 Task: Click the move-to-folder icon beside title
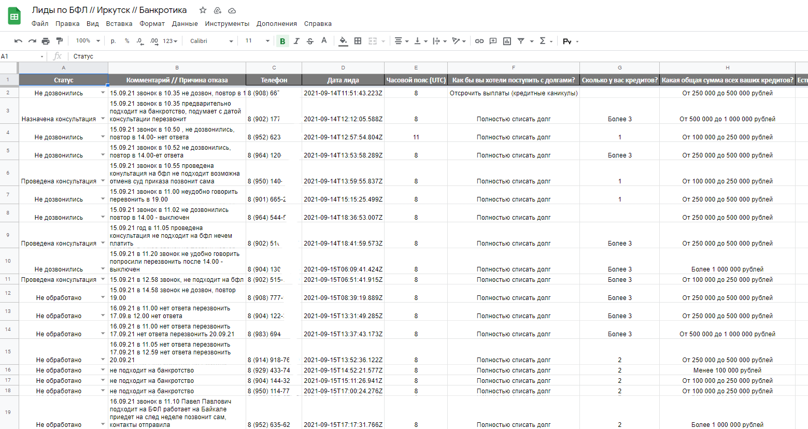tap(218, 10)
